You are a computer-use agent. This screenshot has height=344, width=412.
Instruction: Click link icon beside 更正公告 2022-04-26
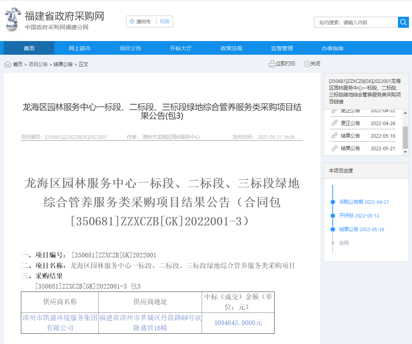(x=334, y=123)
